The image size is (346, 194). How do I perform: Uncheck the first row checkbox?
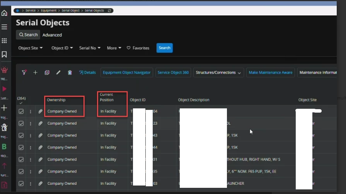pyautogui.click(x=21, y=111)
